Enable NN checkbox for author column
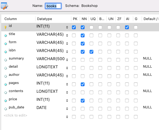This screenshot has height=130, width=159. (83, 76)
